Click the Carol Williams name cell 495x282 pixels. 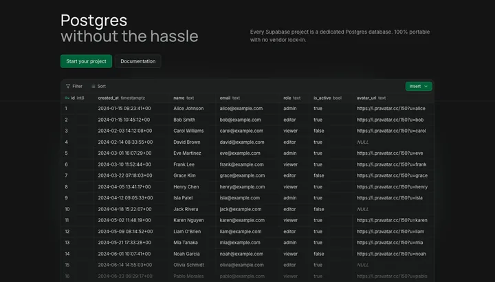coord(188,131)
